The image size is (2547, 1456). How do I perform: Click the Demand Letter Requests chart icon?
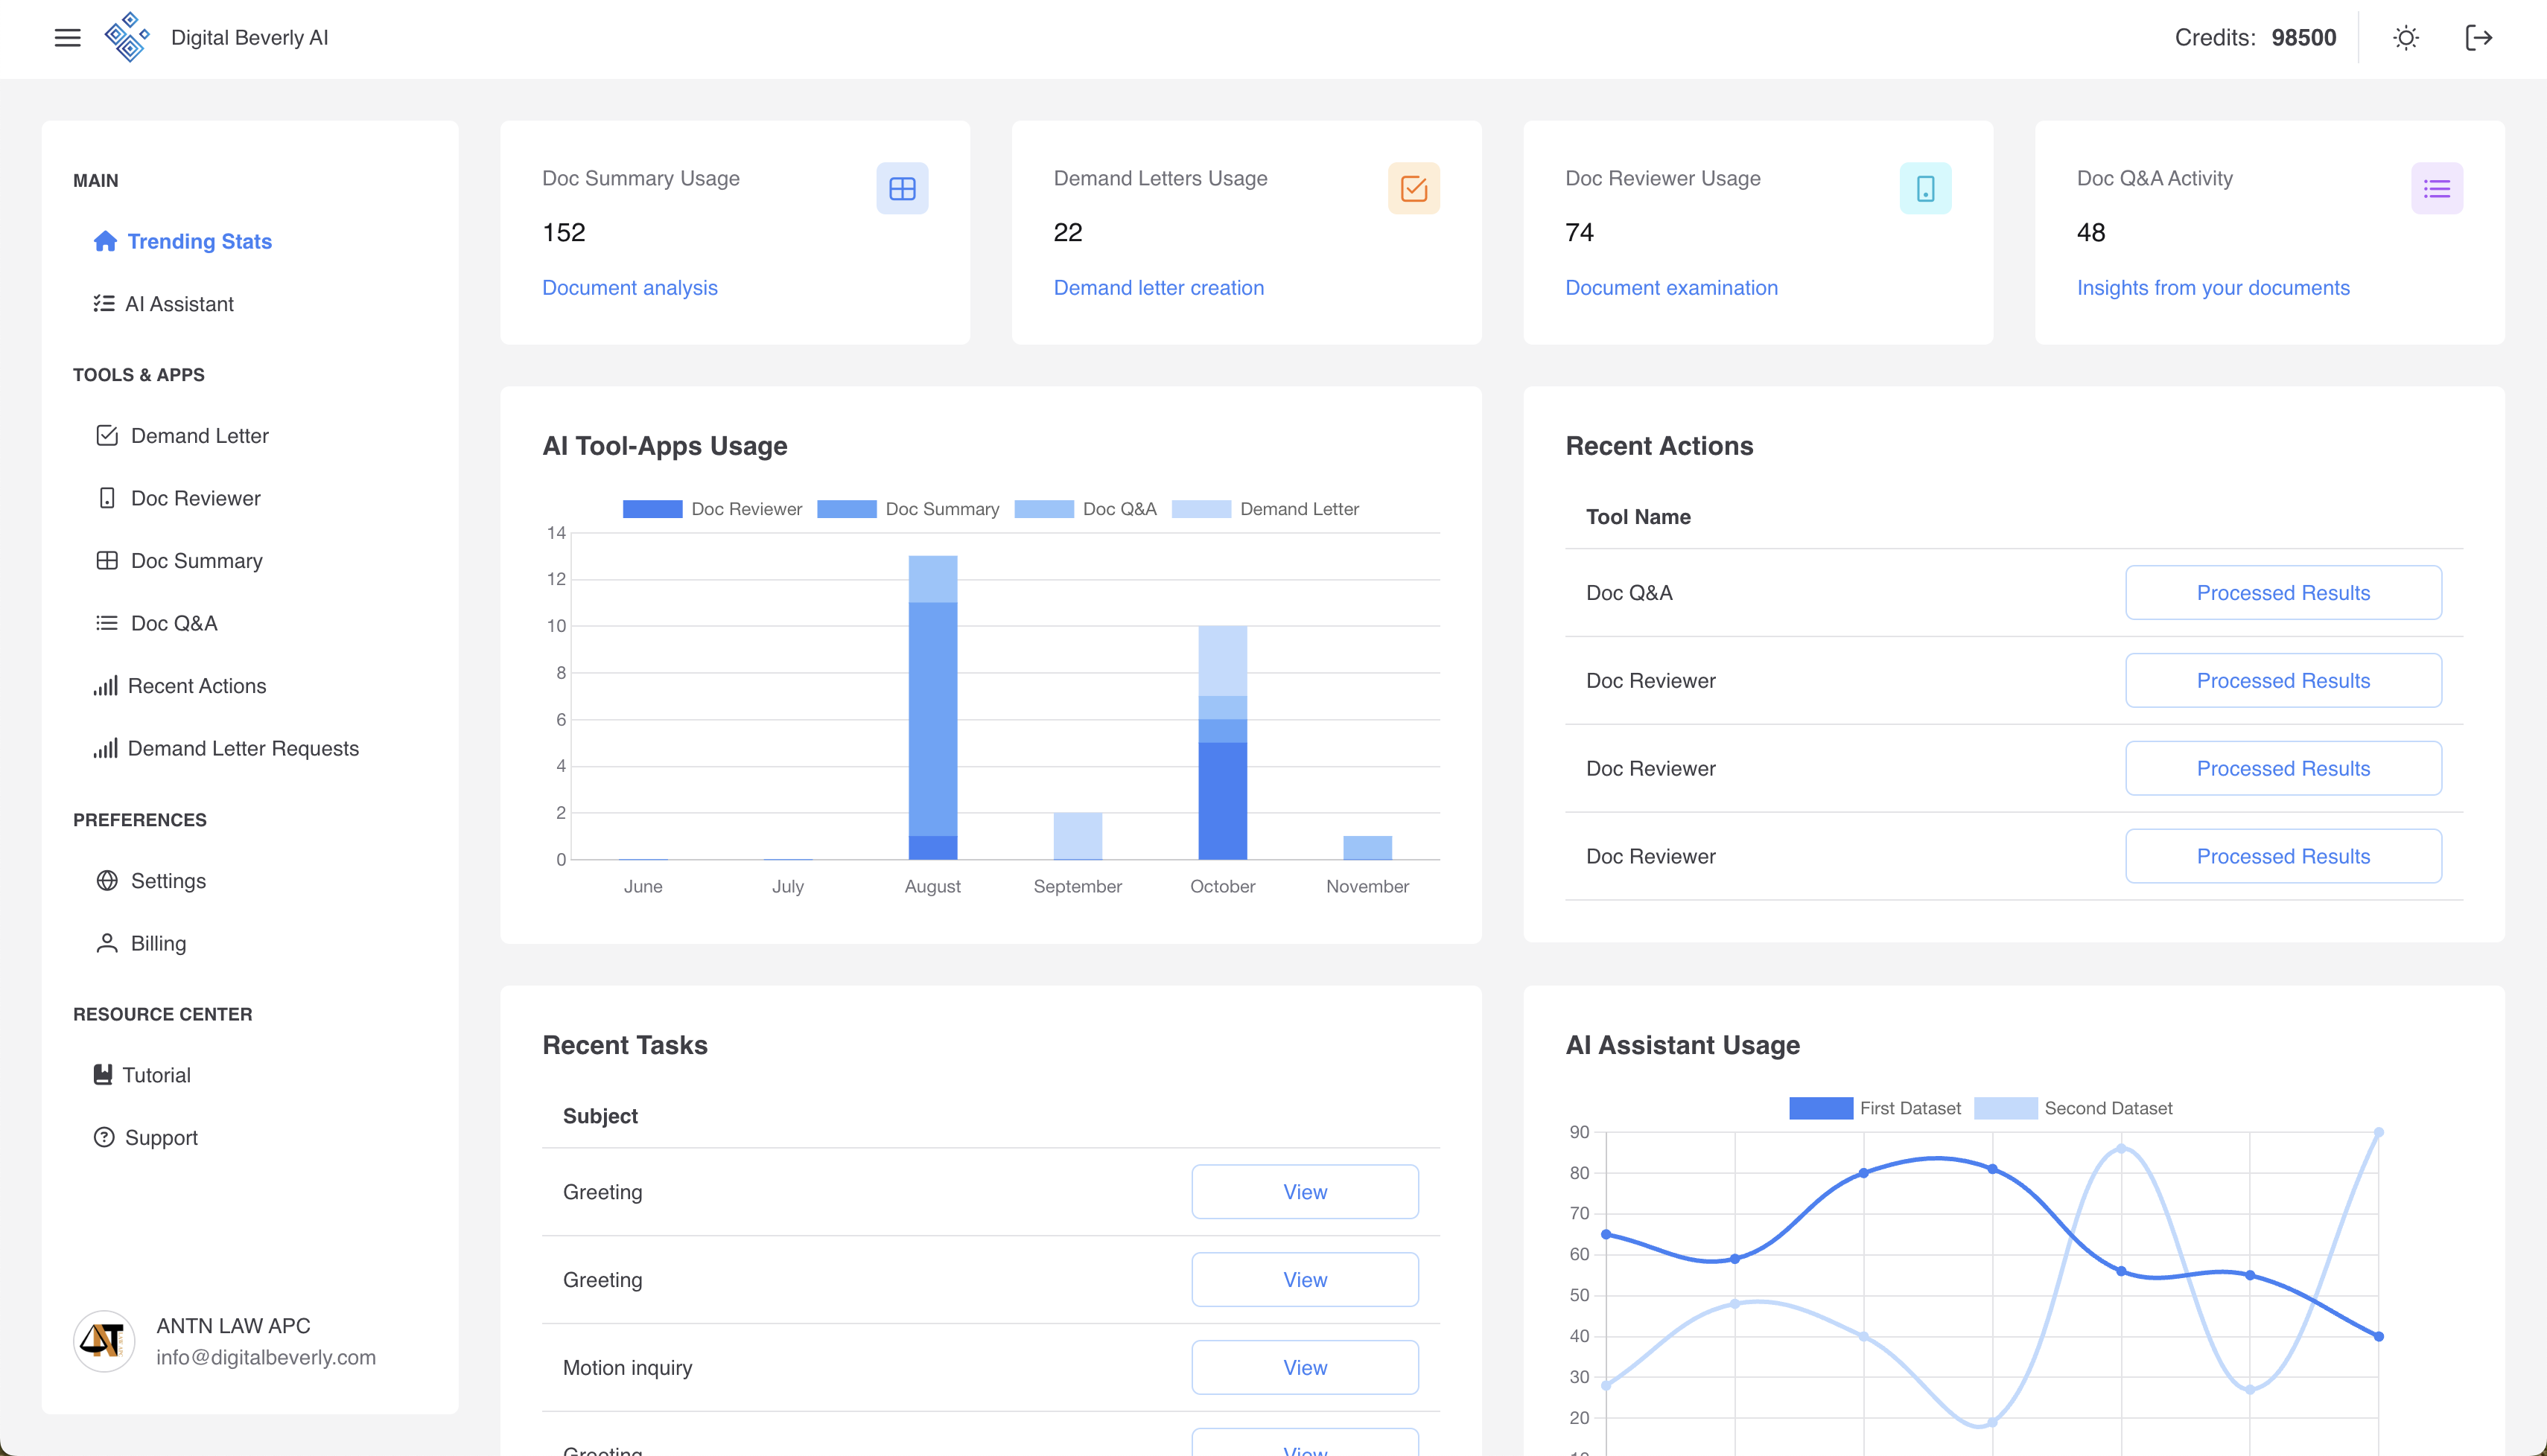click(x=105, y=748)
